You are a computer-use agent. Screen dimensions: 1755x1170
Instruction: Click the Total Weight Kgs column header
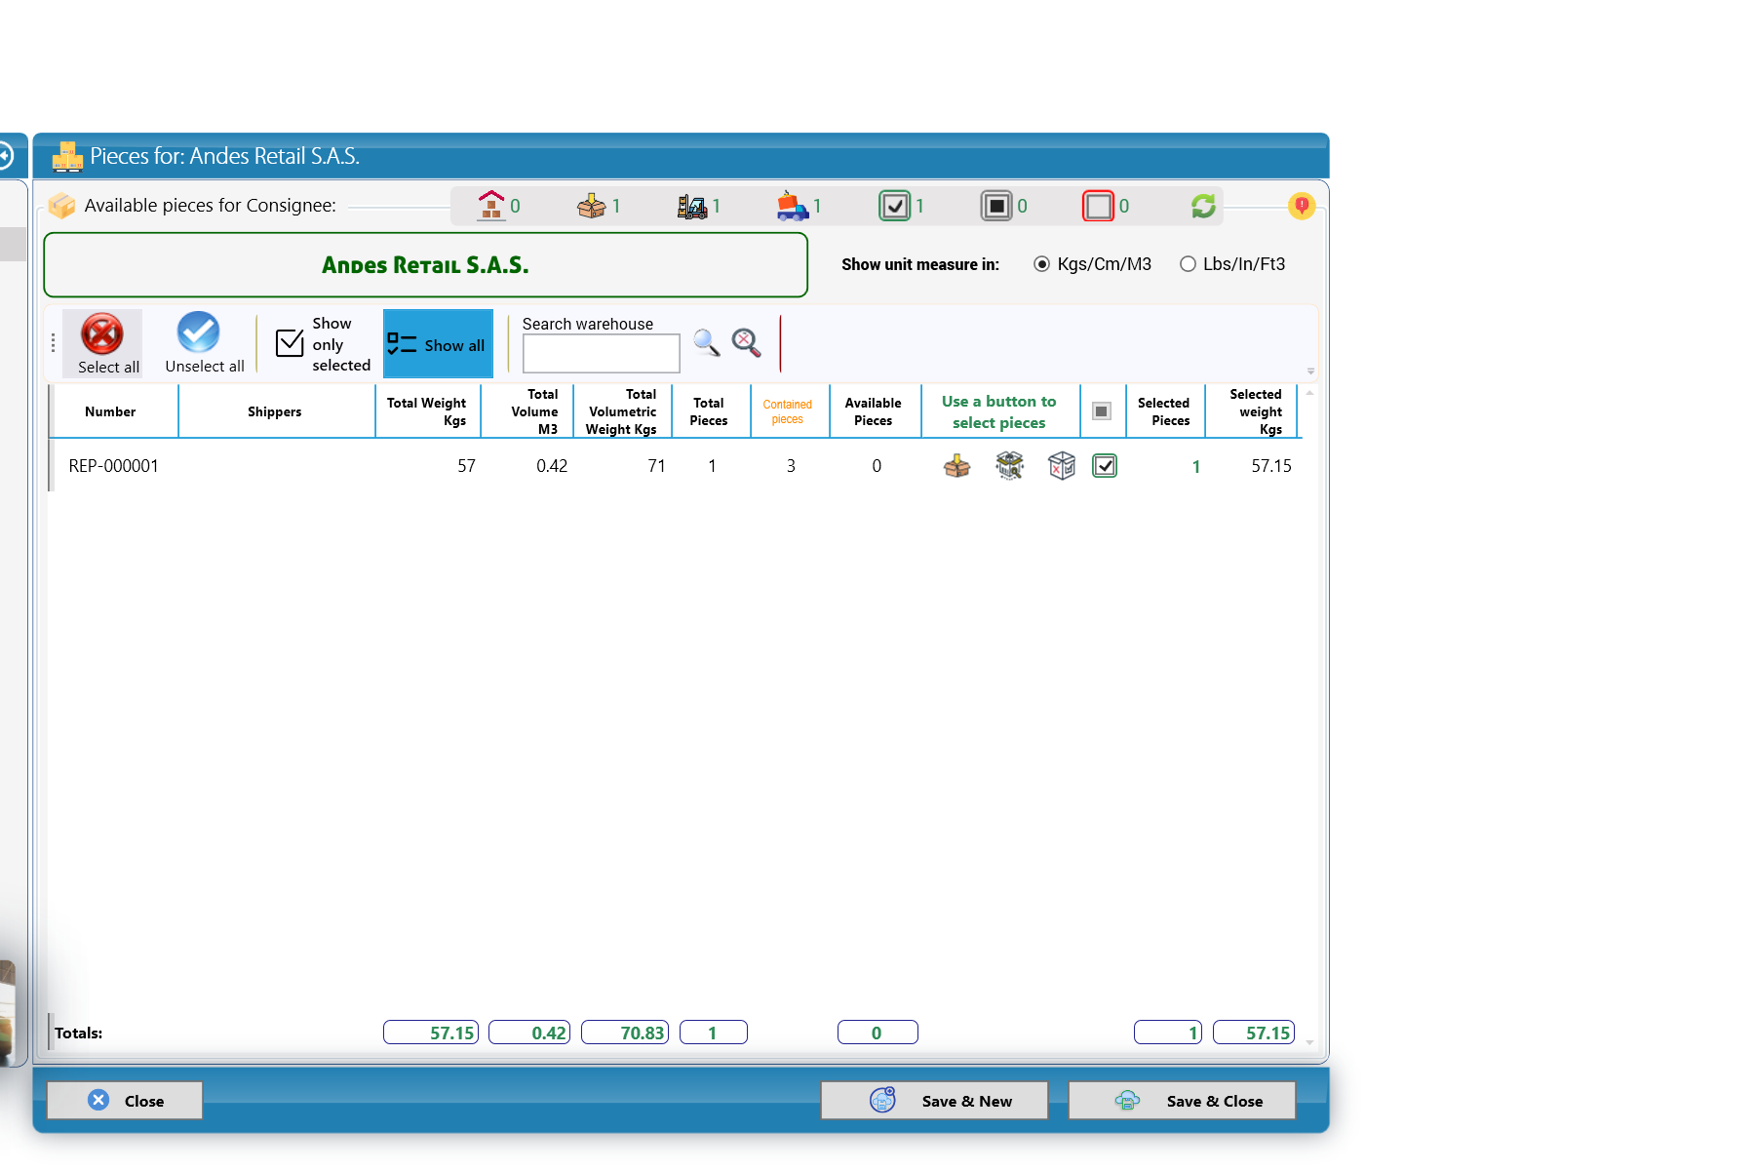point(427,411)
